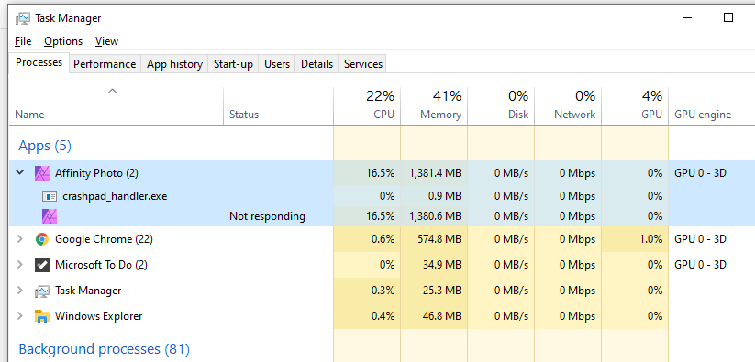This screenshot has width=755, height=362.
Task: Click the Not responding status text
Action: click(x=267, y=216)
